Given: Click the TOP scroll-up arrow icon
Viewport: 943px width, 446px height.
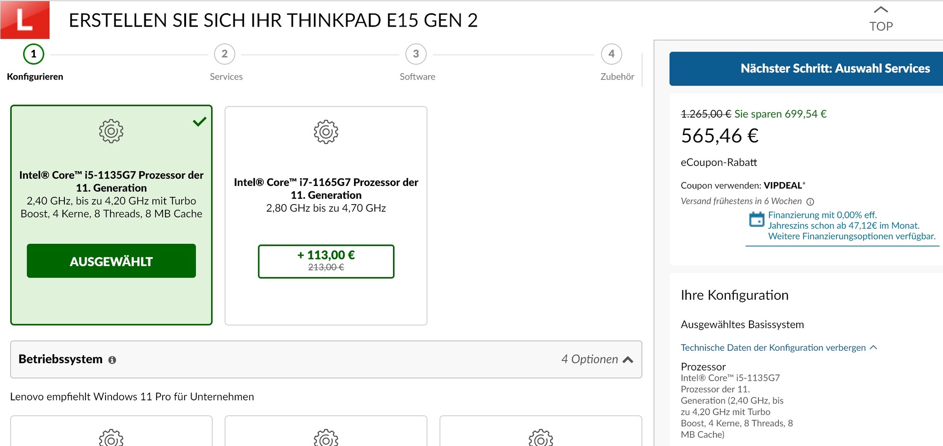Looking at the screenshot, I should coord(881,10).
